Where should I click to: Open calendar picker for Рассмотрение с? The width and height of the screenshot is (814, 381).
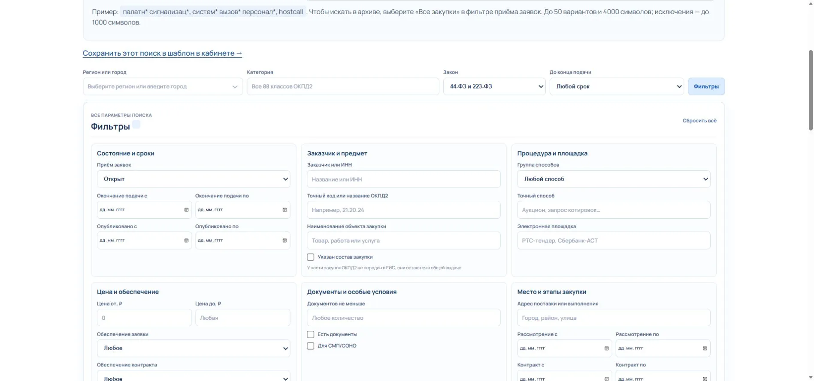(x=606, y=348)
